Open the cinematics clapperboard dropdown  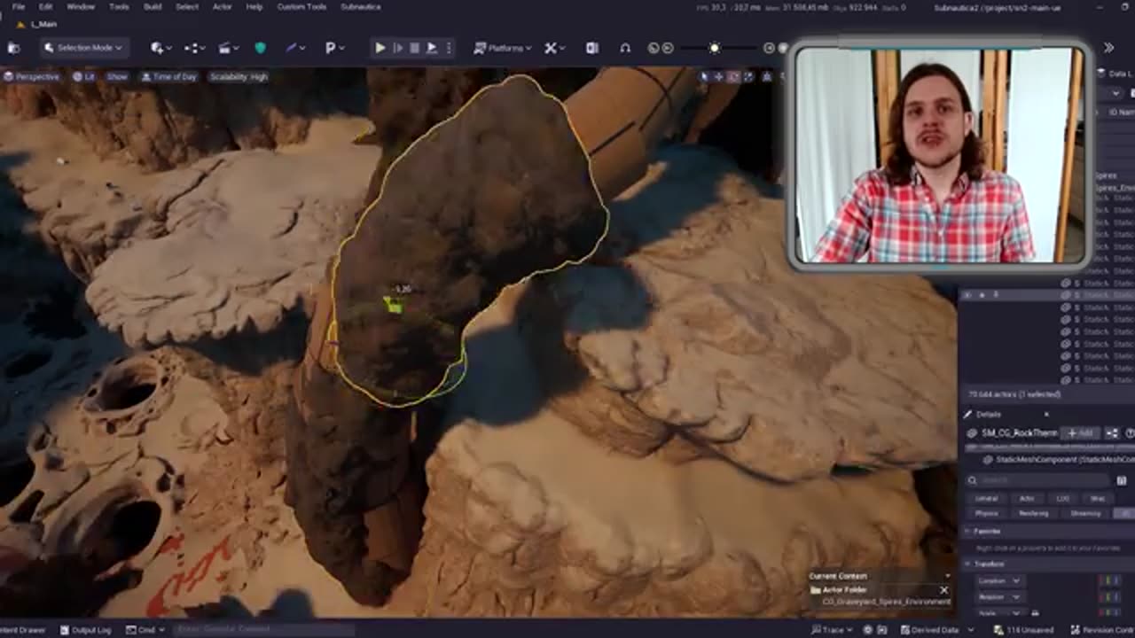point(229,48)
